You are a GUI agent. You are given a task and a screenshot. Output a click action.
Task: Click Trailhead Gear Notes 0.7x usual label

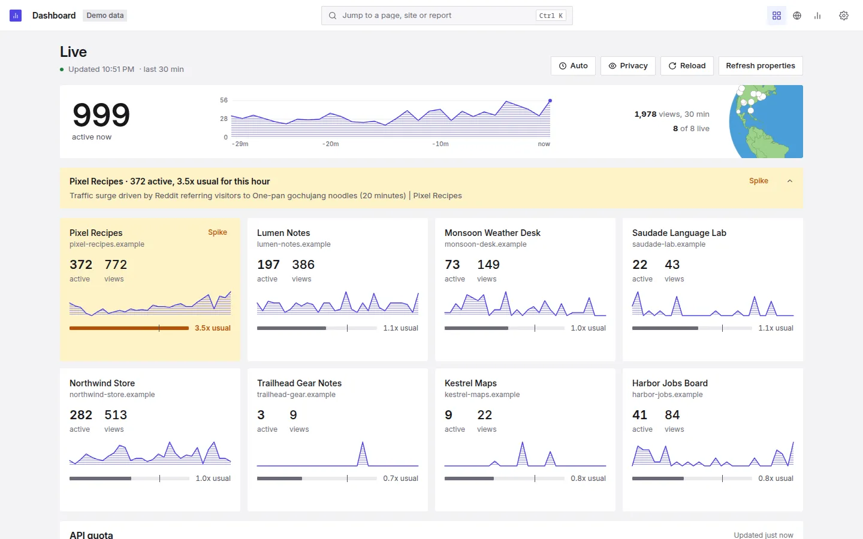tap(400, 479)
